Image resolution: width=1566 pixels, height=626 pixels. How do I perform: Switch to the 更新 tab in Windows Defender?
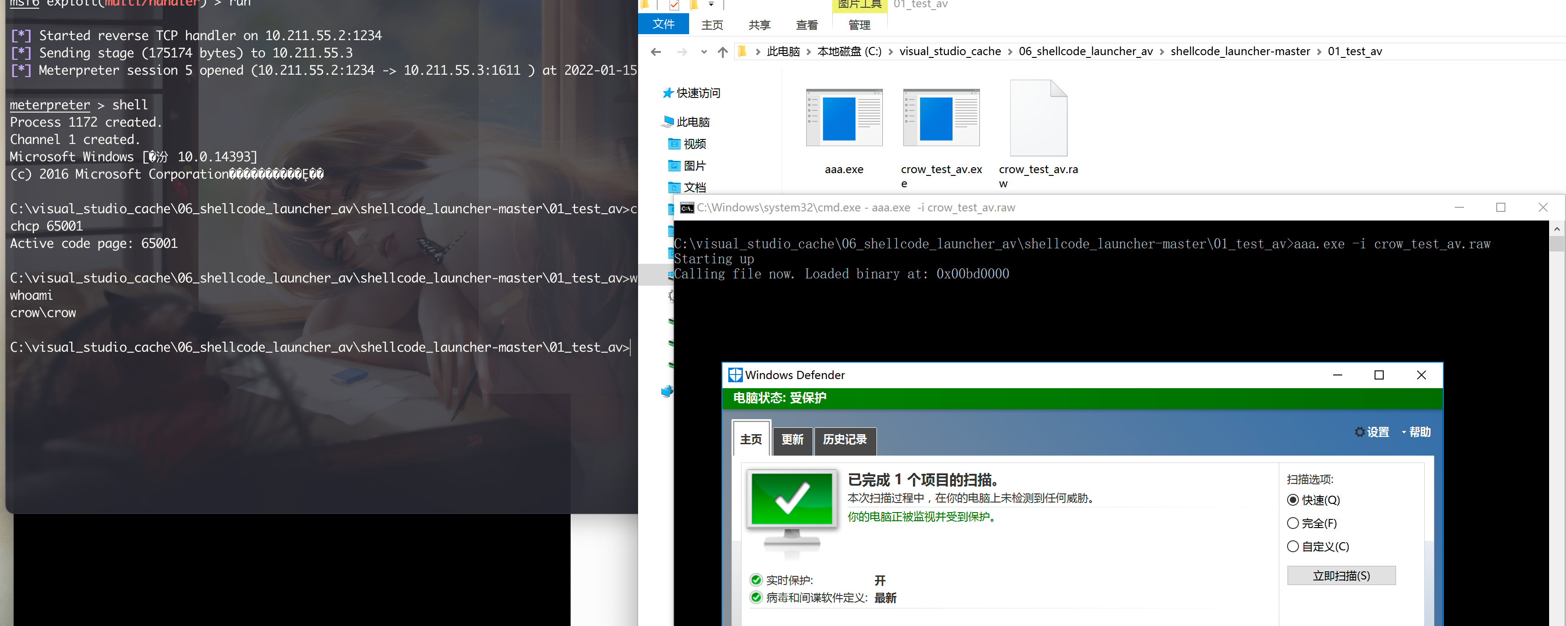[x=792, y=440]
